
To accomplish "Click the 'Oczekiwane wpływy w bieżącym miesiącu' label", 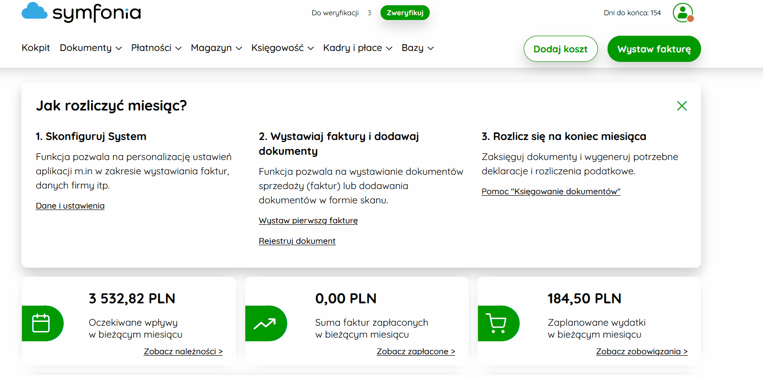I will click(x=135, y=329).
